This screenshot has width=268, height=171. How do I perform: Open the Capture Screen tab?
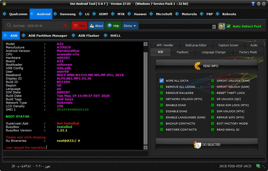point(228,45)
